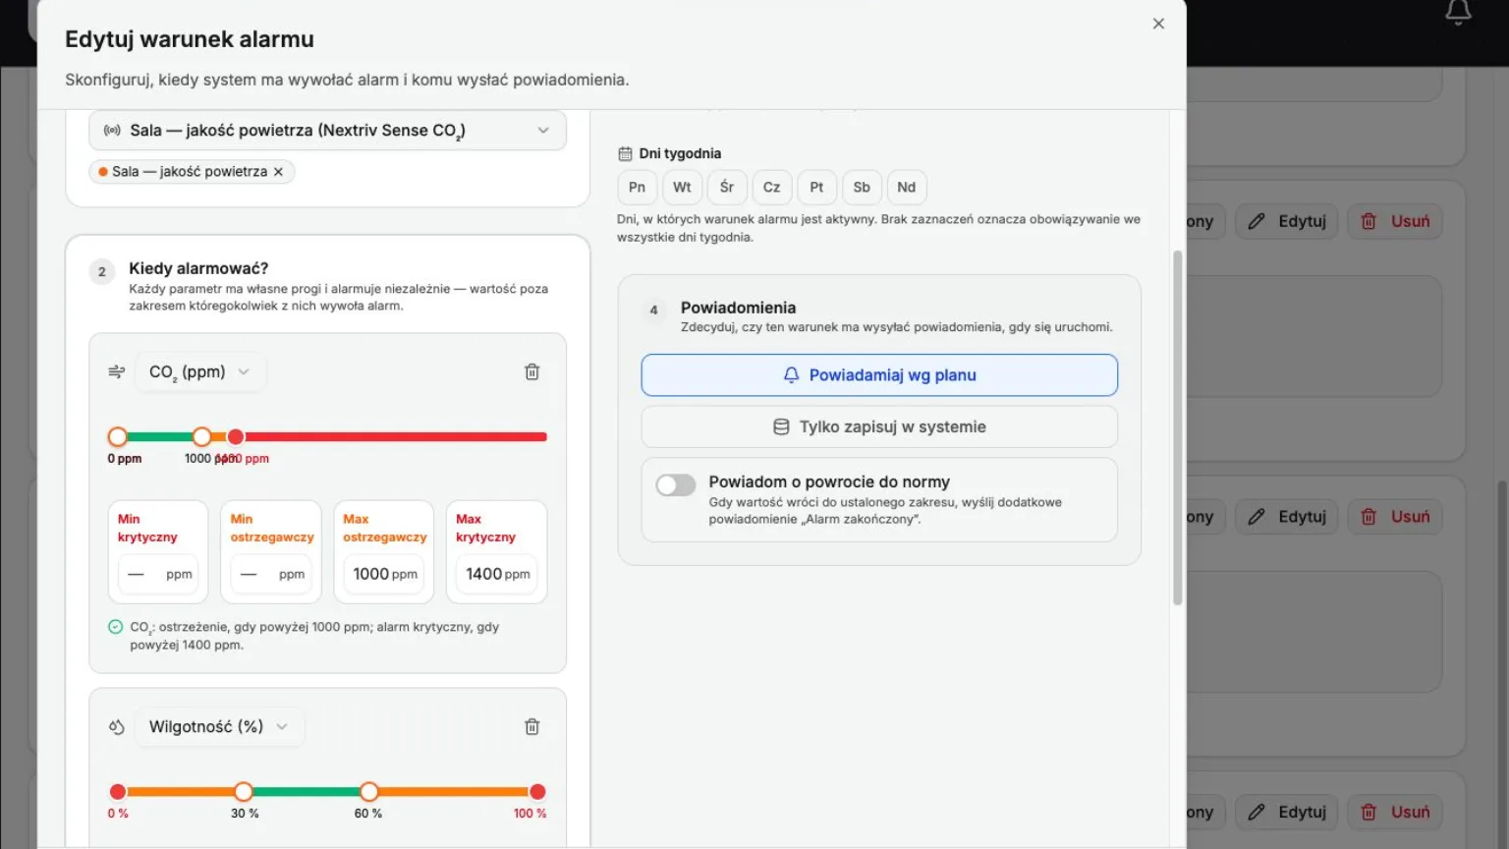Select Tylko zapisuj w systemie option
Image resolution: width=1509 pixels, height=849 pixels.
point(879,426)
